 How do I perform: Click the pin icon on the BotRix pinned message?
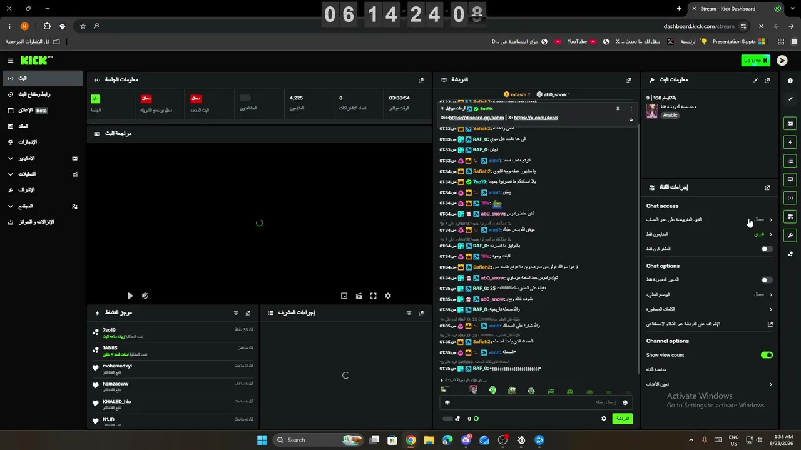(618, 109)
